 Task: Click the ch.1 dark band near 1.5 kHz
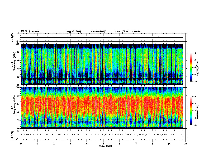tap(102, 79)
